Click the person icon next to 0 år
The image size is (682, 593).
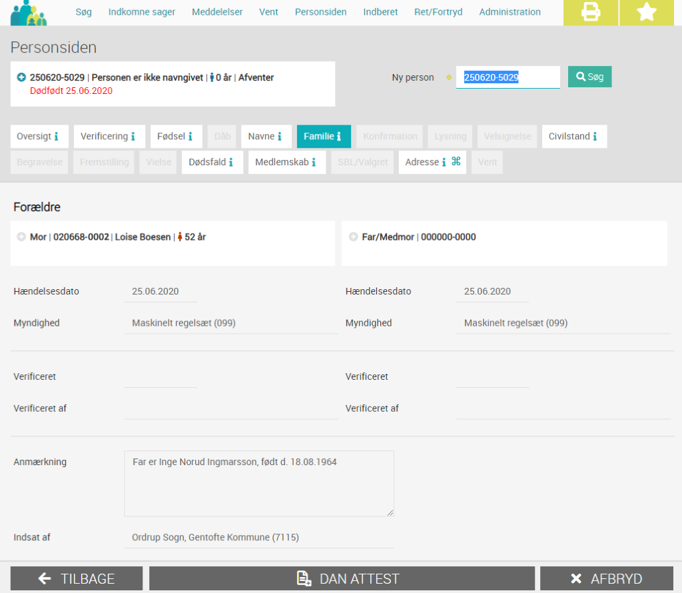212,77
